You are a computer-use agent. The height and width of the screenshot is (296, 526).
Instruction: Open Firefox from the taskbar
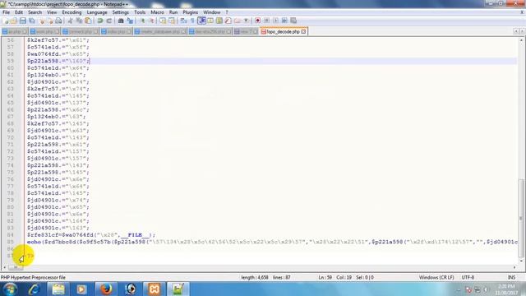pos(106,289)
